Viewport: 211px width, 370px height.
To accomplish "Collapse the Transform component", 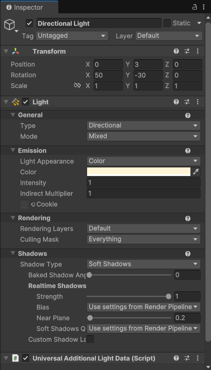I will coord(6,51).
